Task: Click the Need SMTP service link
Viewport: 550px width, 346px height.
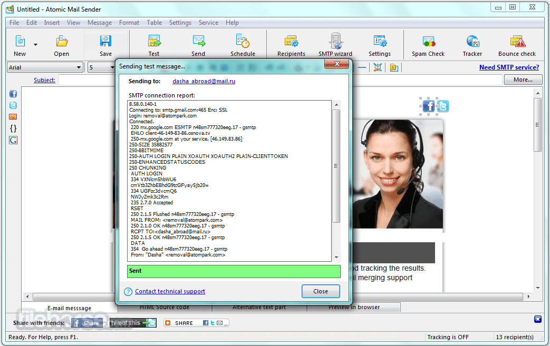Action: [x=509, y=67]
